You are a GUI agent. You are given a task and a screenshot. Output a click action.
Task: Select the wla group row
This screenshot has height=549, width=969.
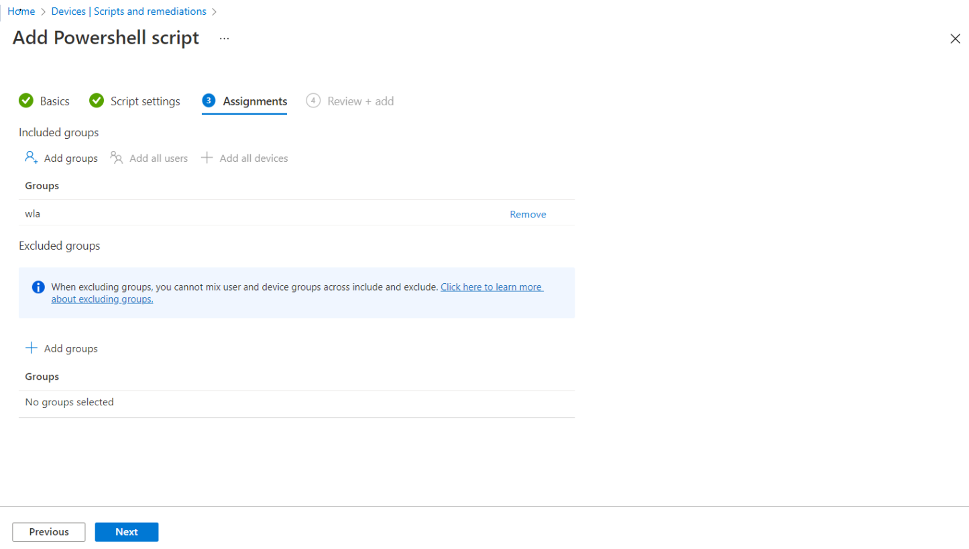coord(296,213)
